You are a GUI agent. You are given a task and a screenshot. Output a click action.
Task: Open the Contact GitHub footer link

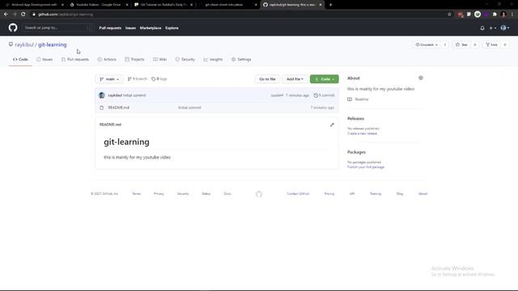click(x=298, y=194)
